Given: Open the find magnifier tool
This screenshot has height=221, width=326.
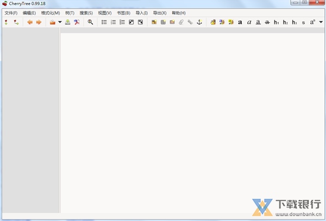Looking at the screenshot, I should pyautogui.click(x=91, y=22).
